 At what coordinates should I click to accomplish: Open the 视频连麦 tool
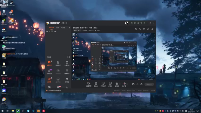coord(49,72)
